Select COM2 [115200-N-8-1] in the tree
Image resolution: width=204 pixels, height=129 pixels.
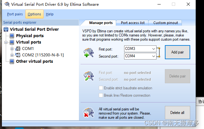tap(43, 55)
